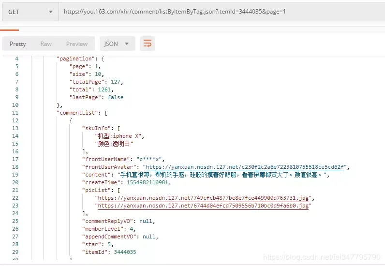
Task: Open the frontUserAvatar URL link
Action: (245, 167)
